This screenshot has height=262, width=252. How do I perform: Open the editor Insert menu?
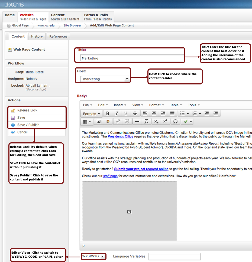120,105
